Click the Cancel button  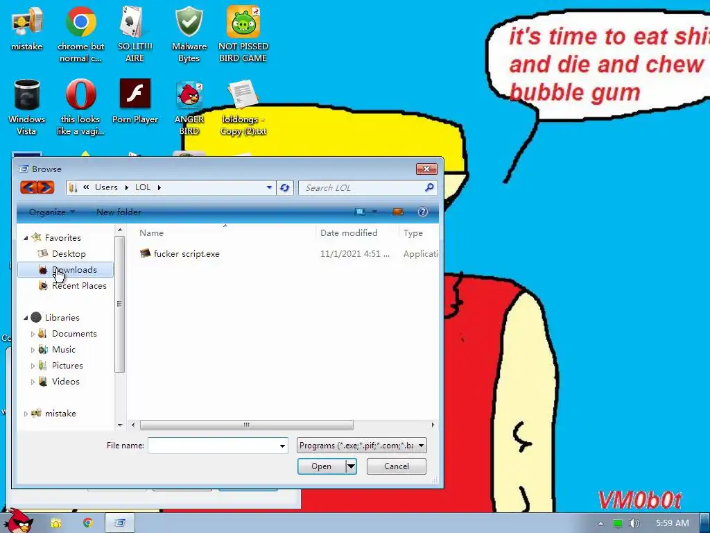point(396,466)
